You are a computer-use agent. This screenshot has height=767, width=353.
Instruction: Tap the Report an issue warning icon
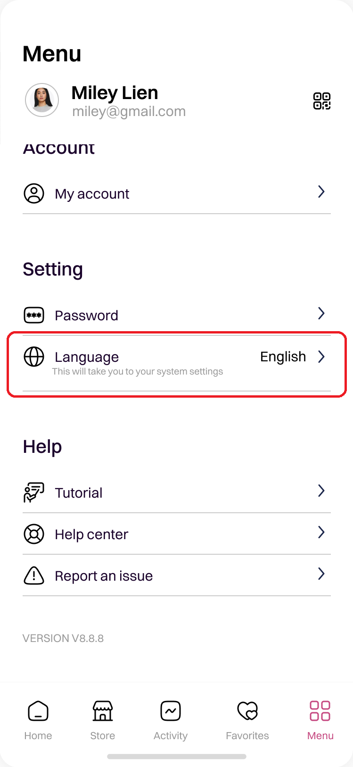[34, 575]
